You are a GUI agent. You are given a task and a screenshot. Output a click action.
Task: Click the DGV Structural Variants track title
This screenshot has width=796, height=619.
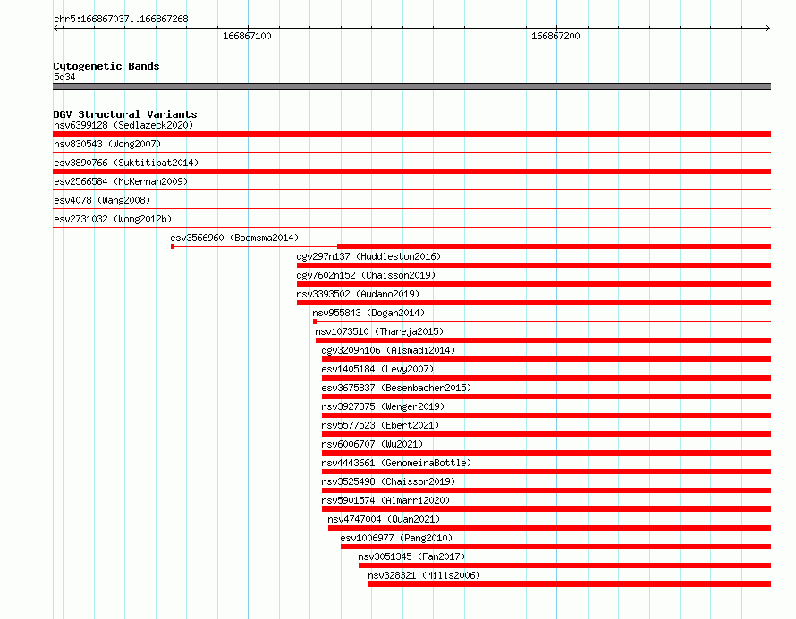point(125,114)
